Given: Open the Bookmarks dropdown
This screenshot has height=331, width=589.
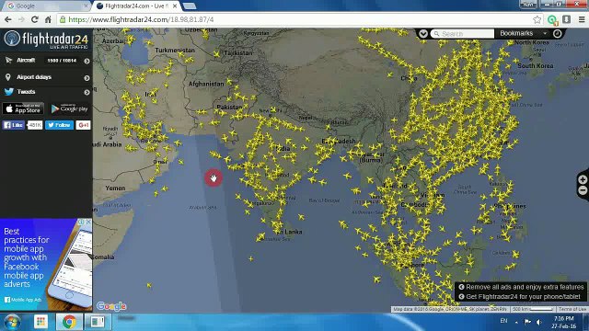Looking at the screenshot, I should 523,33.
